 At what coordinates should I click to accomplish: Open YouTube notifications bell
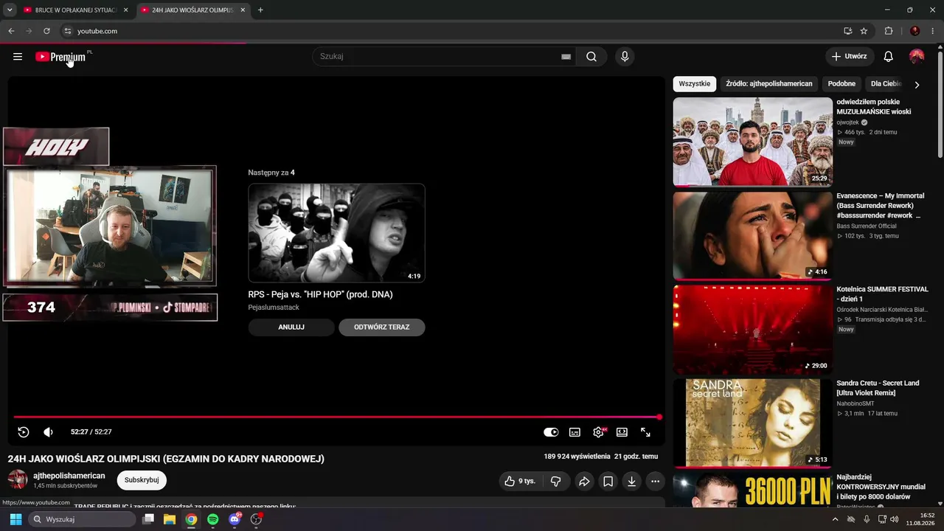tap(889, 57)
